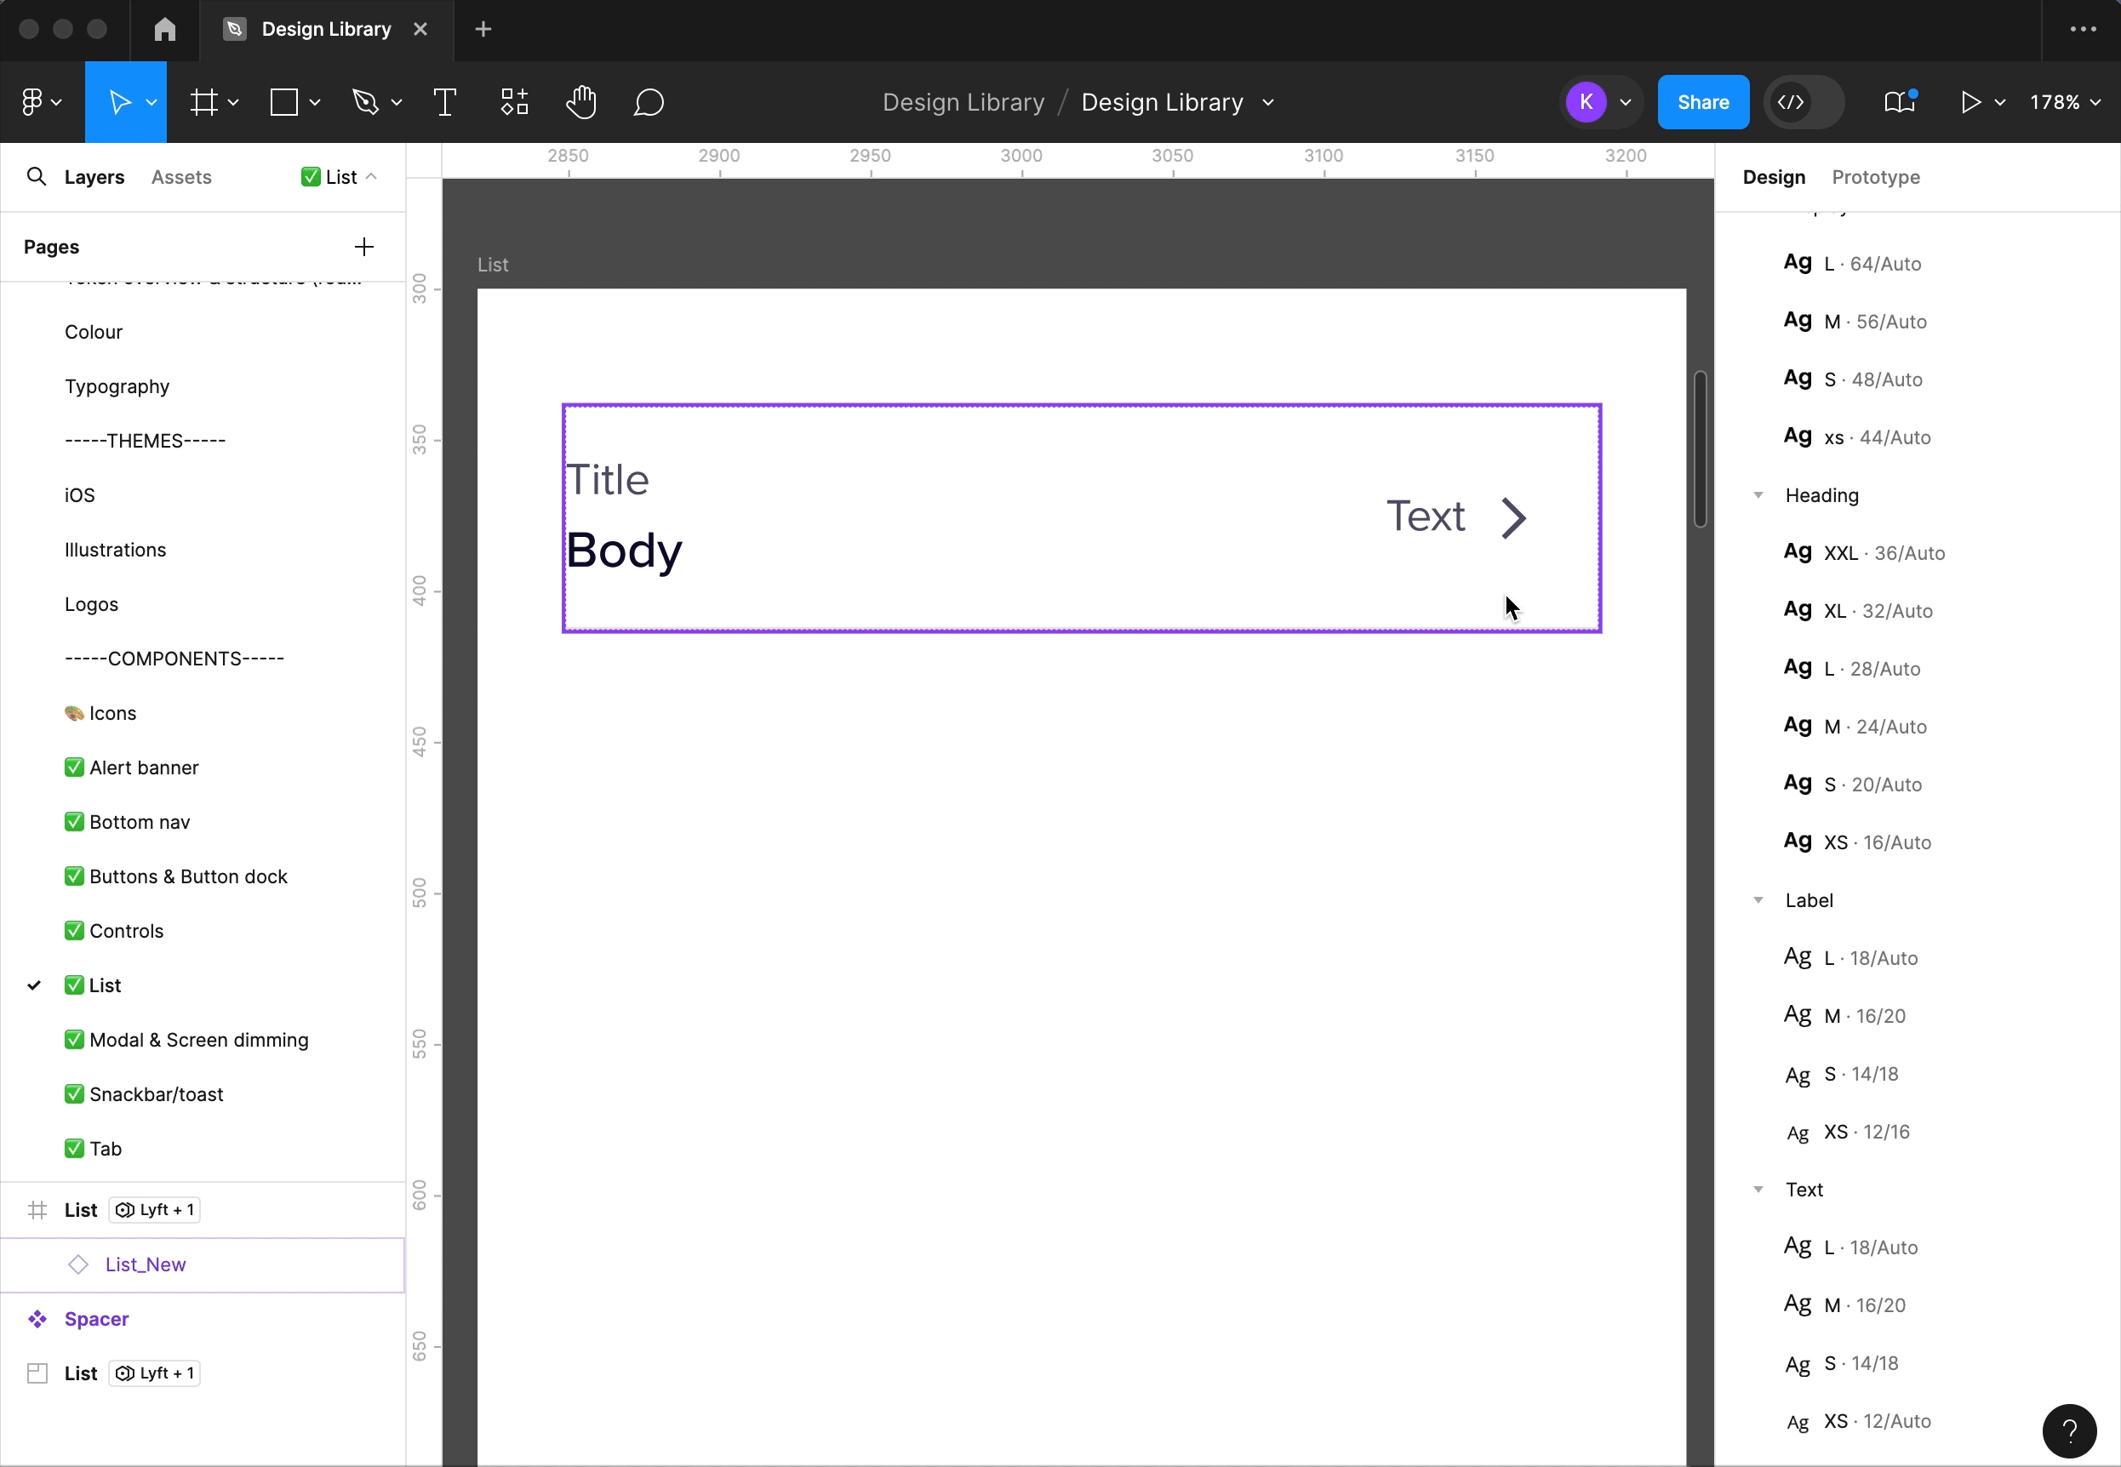
Task: Toggle Dev Mode switch
Action: 1803,102
